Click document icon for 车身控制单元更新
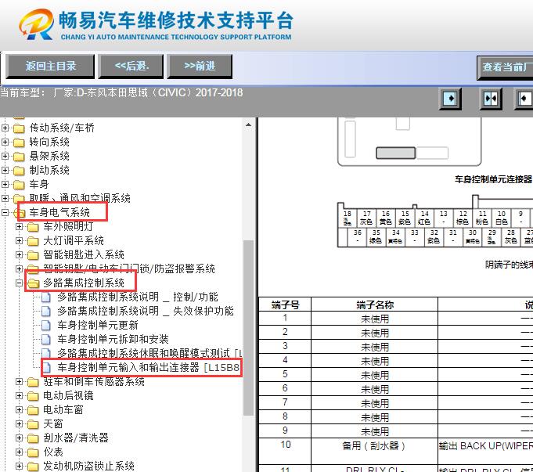 (46, 326)
